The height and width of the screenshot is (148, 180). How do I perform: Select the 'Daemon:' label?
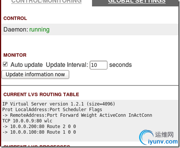[x=16, y=29]
